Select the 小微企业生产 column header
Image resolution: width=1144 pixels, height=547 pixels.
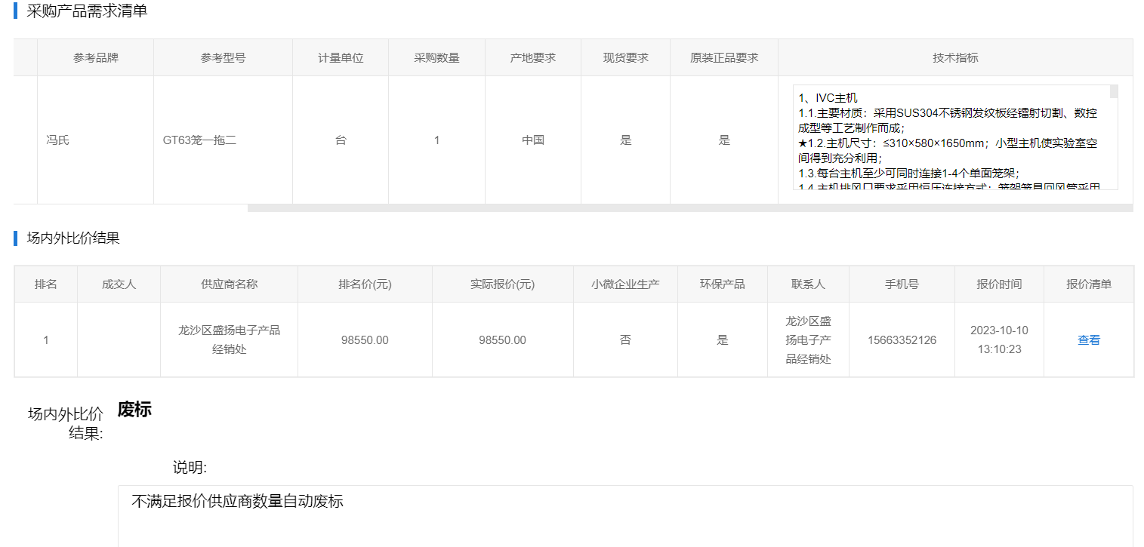[625, 284]
